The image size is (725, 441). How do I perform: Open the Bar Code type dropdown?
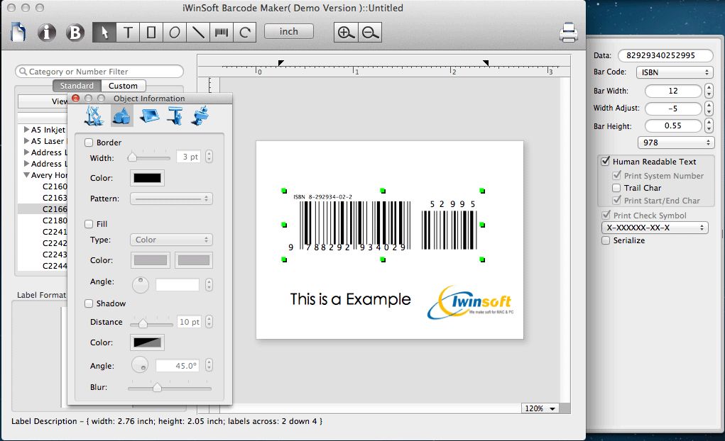pos(674,72)
